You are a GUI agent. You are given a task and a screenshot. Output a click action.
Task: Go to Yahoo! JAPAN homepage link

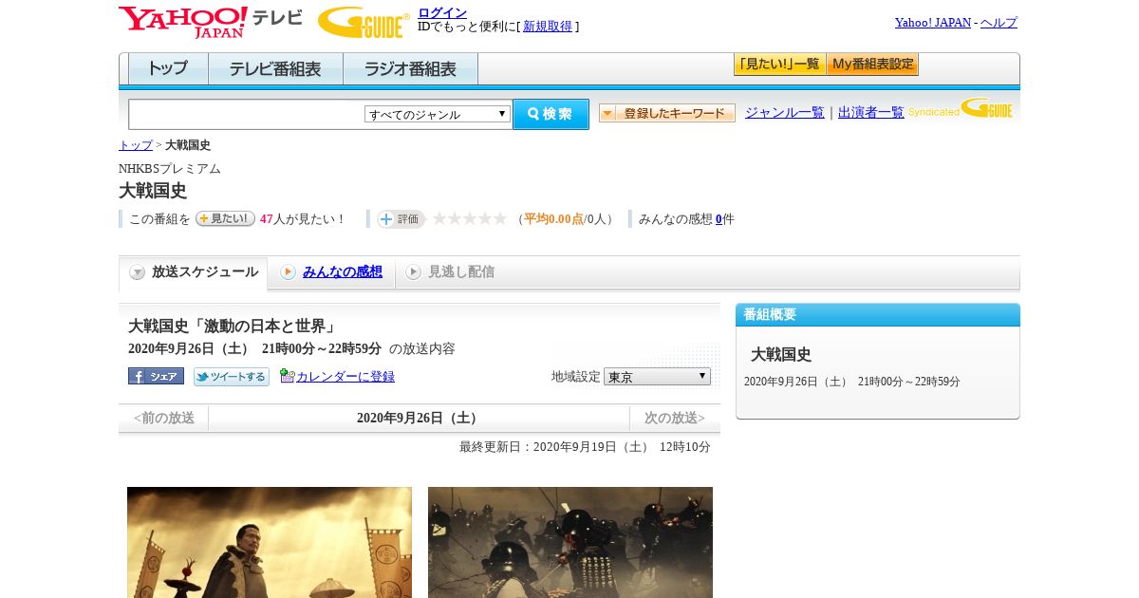(x=933, y=22)
